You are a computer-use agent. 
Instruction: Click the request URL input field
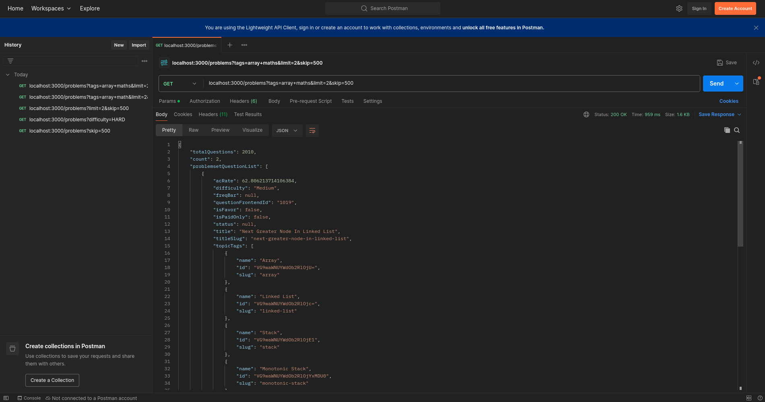(451, 83)
